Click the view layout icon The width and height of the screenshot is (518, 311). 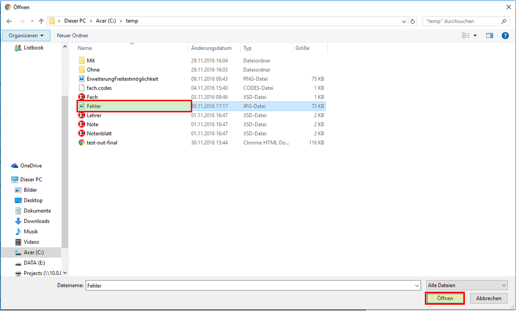(465, 36)
